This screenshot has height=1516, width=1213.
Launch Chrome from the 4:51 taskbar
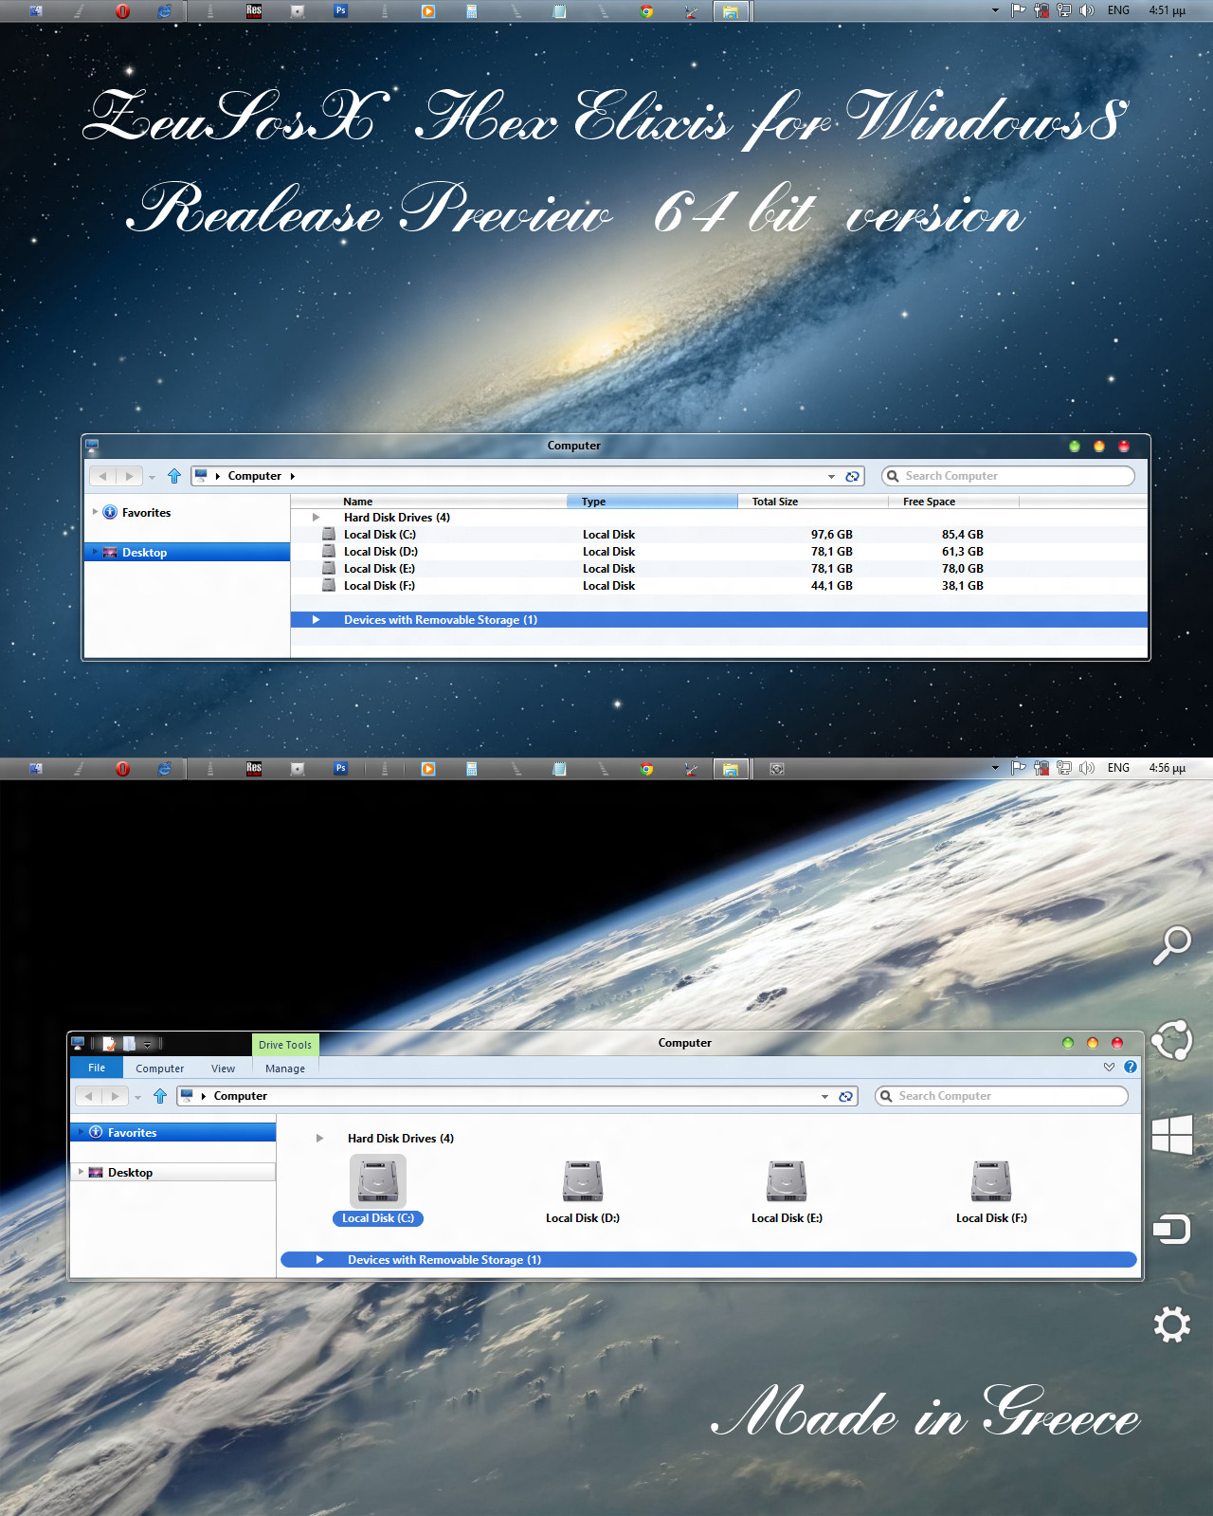(647, 11)
